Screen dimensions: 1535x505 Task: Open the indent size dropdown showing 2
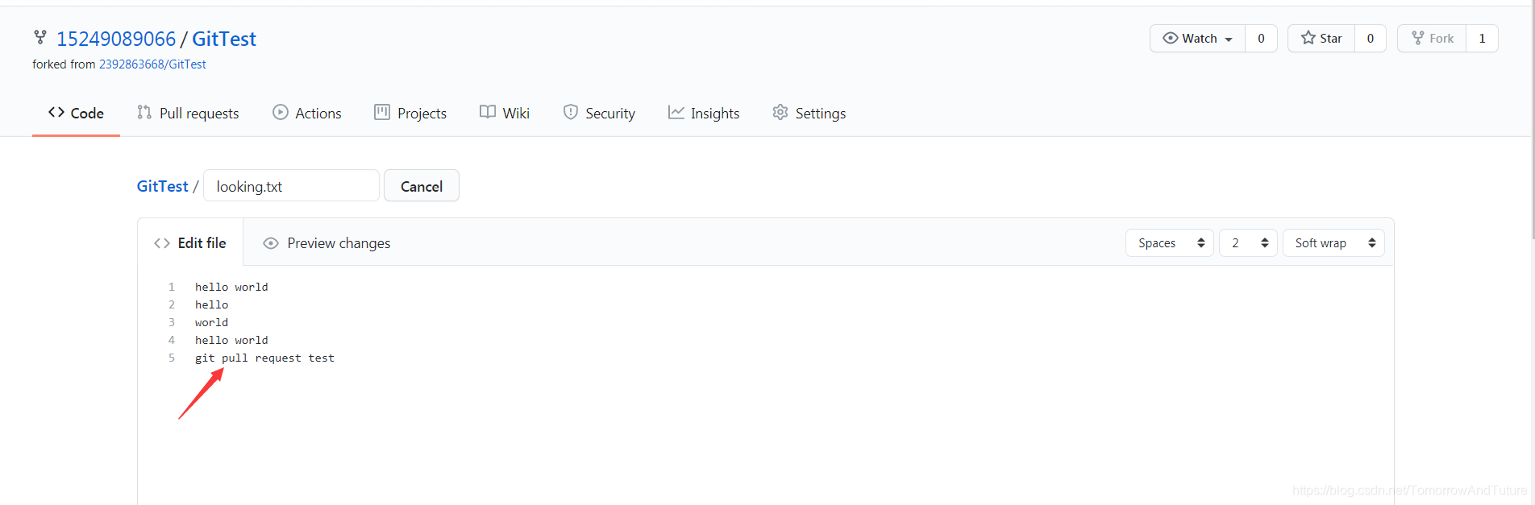point(1247,242)
